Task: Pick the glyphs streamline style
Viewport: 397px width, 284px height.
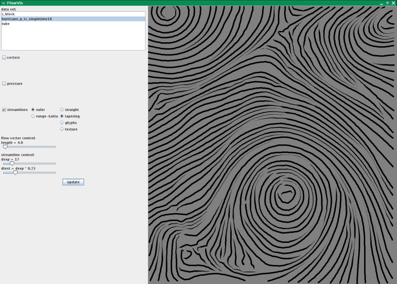Action: point(62,123)
